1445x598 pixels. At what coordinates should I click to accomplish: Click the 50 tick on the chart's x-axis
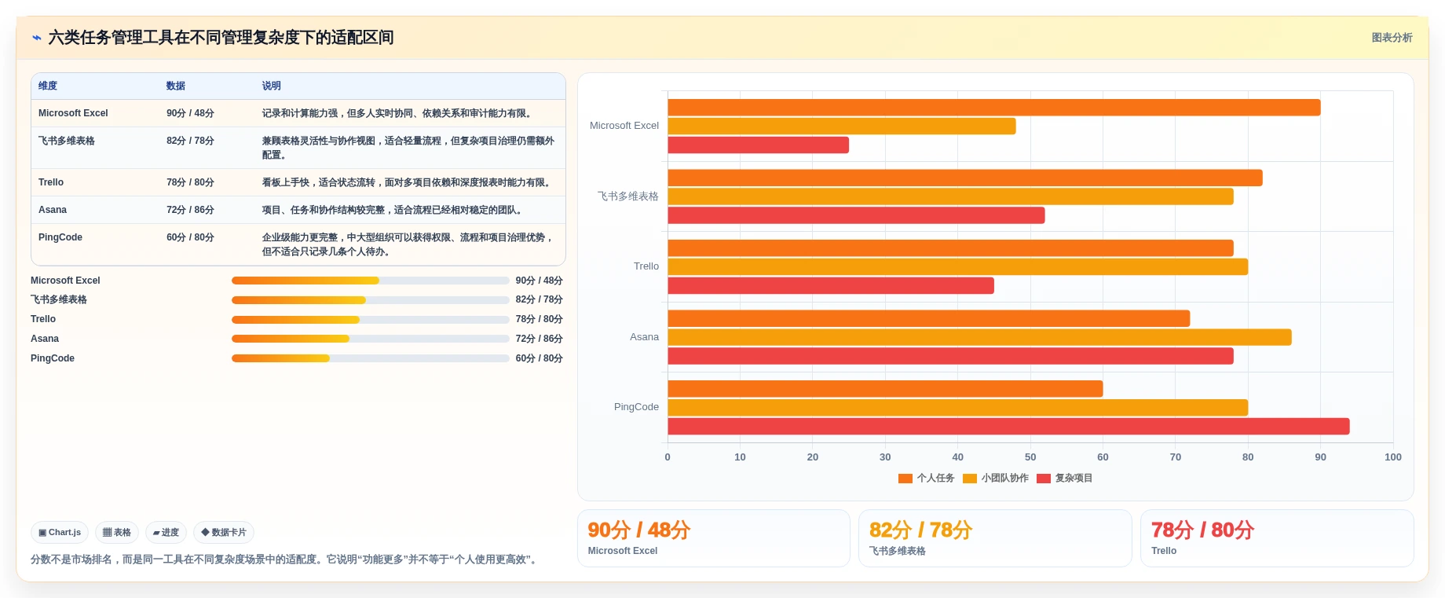pos(1030,457)
